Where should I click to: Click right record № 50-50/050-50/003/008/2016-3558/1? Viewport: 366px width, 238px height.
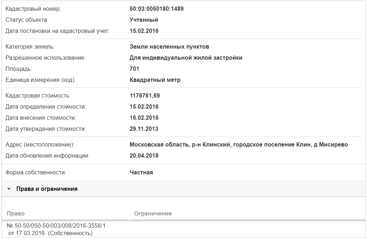pyautogui.click(x=56, y=225)
